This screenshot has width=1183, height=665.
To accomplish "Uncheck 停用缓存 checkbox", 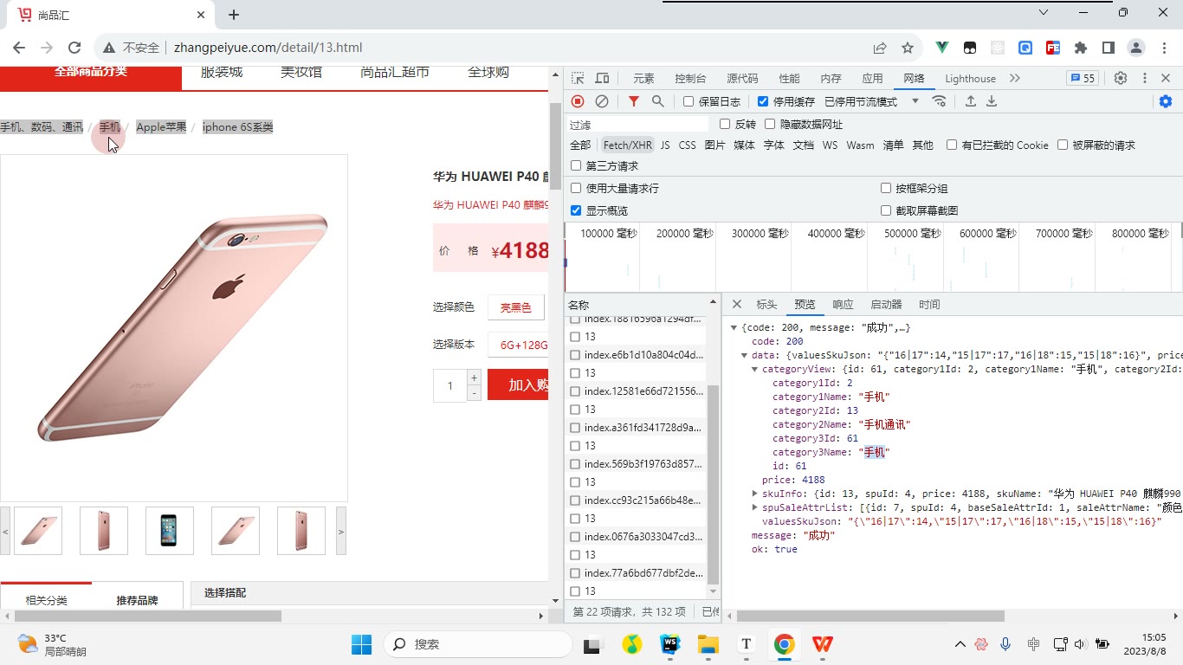I will 763,101.
